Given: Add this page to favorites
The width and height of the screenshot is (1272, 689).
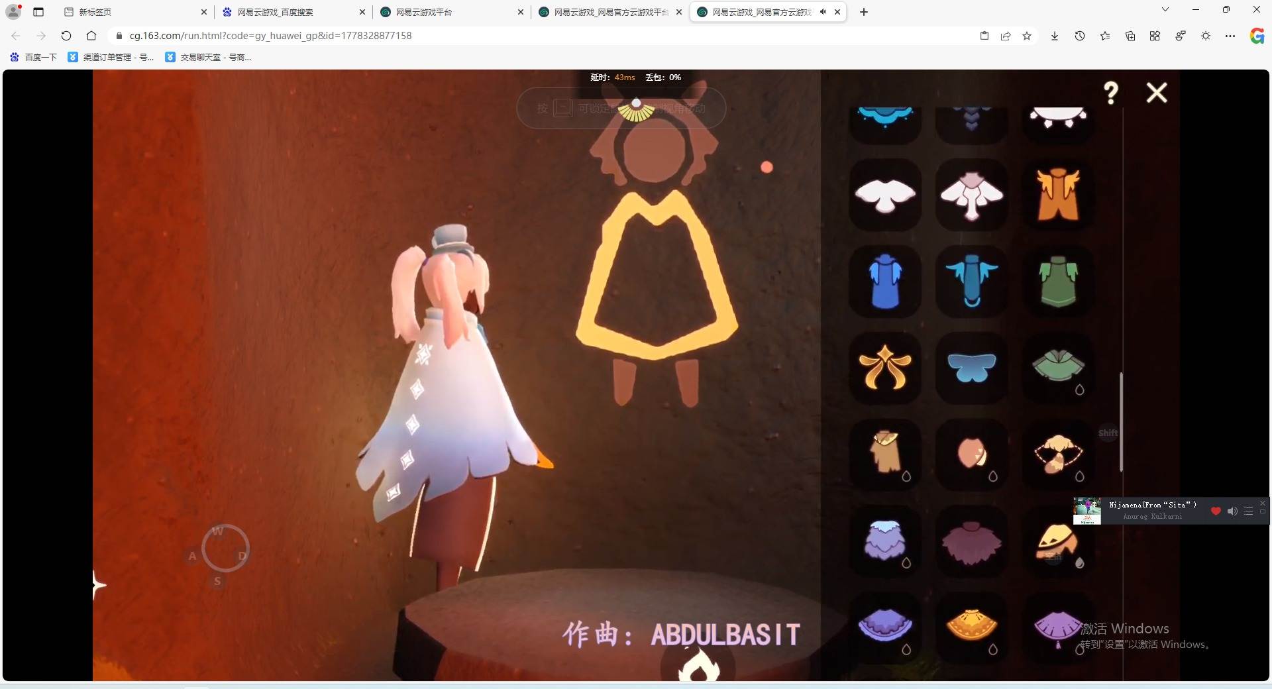Looking at the screenshot, I should [x=1027, y=36].
